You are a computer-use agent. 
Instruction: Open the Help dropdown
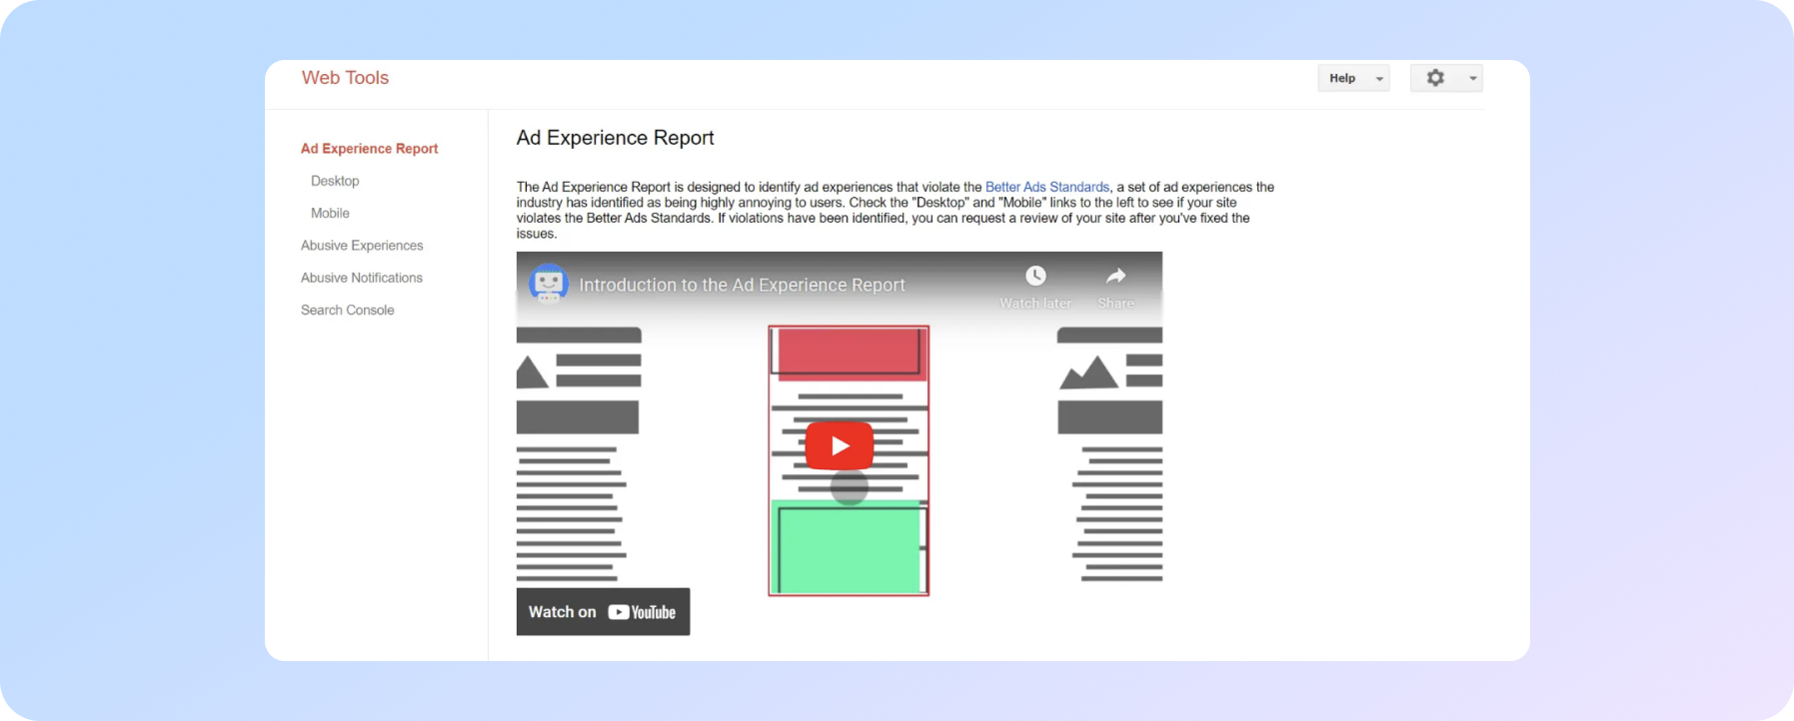click(x=1353, y=78)
